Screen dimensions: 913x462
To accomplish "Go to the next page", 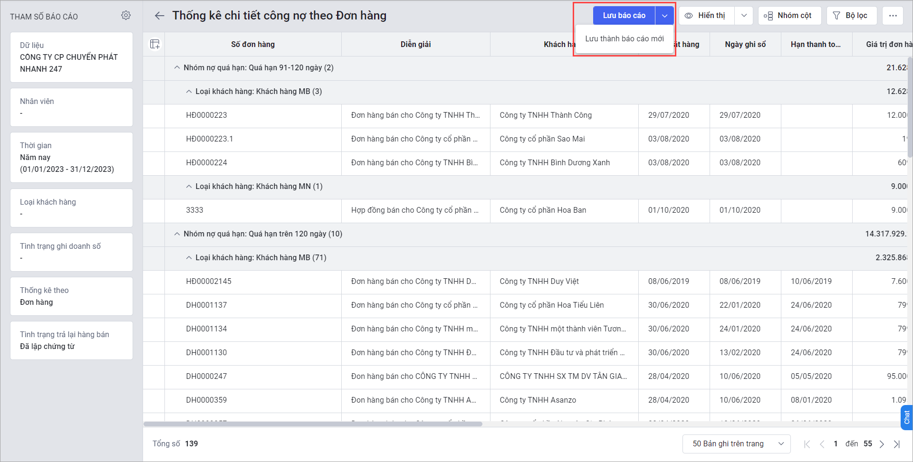I will tap(883, 443).
